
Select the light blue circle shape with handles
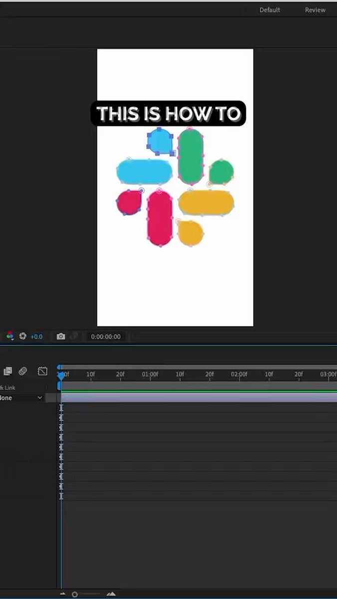[160, 141]
